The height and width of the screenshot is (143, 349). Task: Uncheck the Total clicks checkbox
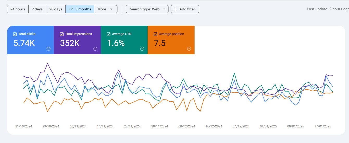click(x=15, y=34)
